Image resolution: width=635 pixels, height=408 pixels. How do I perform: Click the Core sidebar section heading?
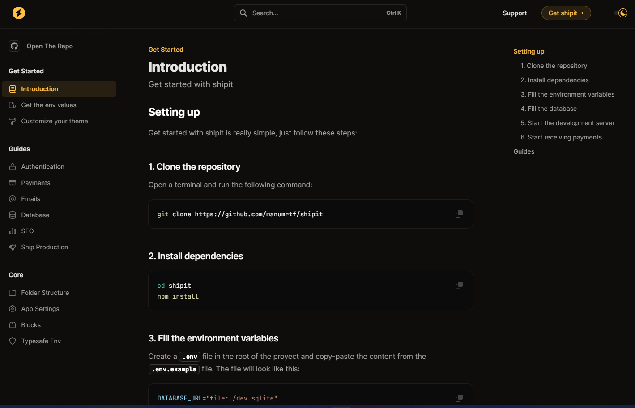(16, 275)
